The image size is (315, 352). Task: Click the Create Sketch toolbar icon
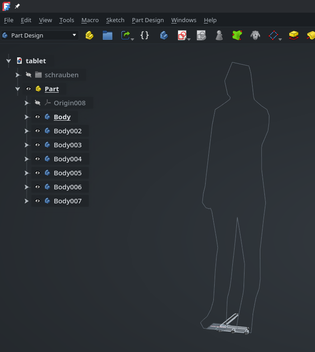tap(182, 35)
